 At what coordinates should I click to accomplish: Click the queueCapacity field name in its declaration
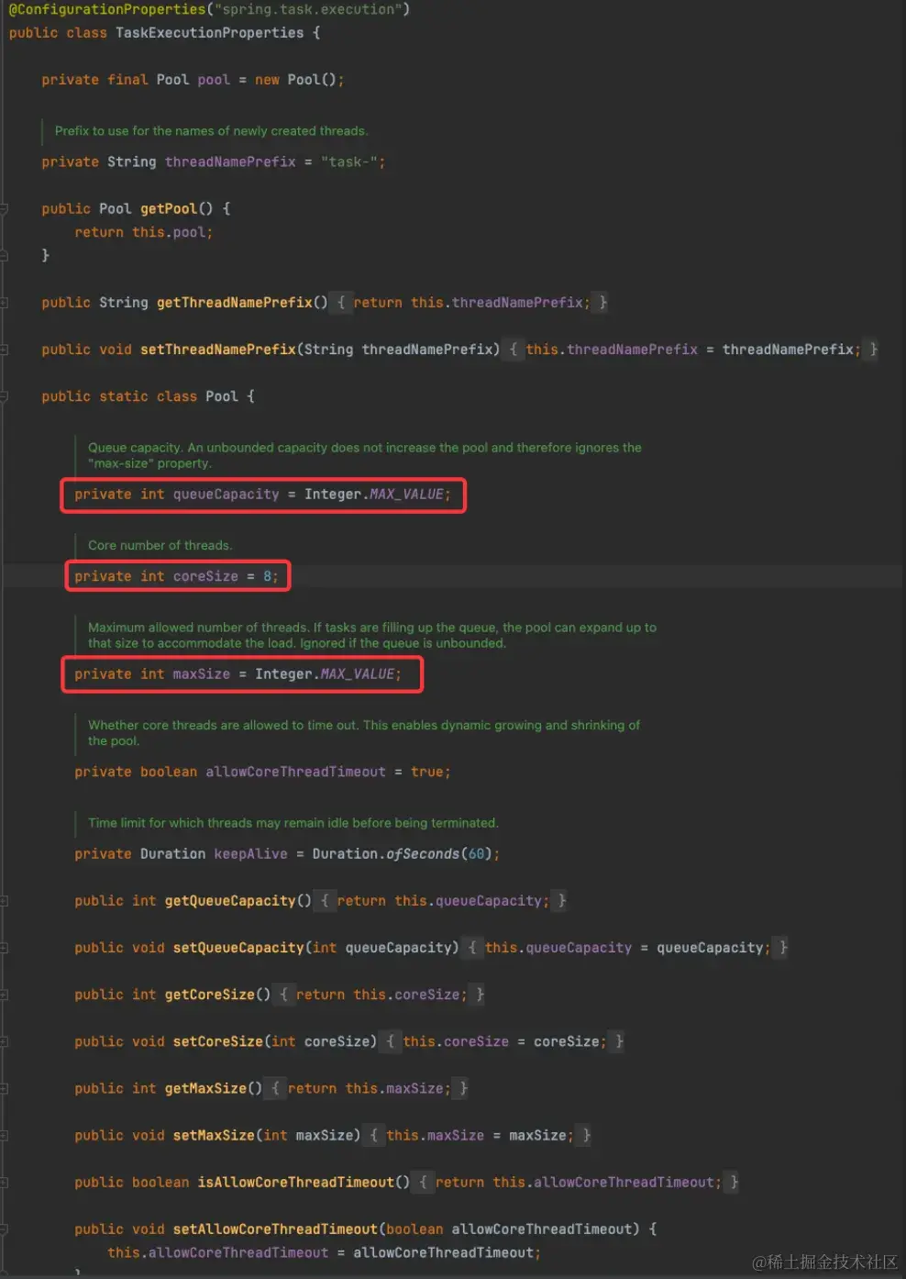tap(226, 495)
